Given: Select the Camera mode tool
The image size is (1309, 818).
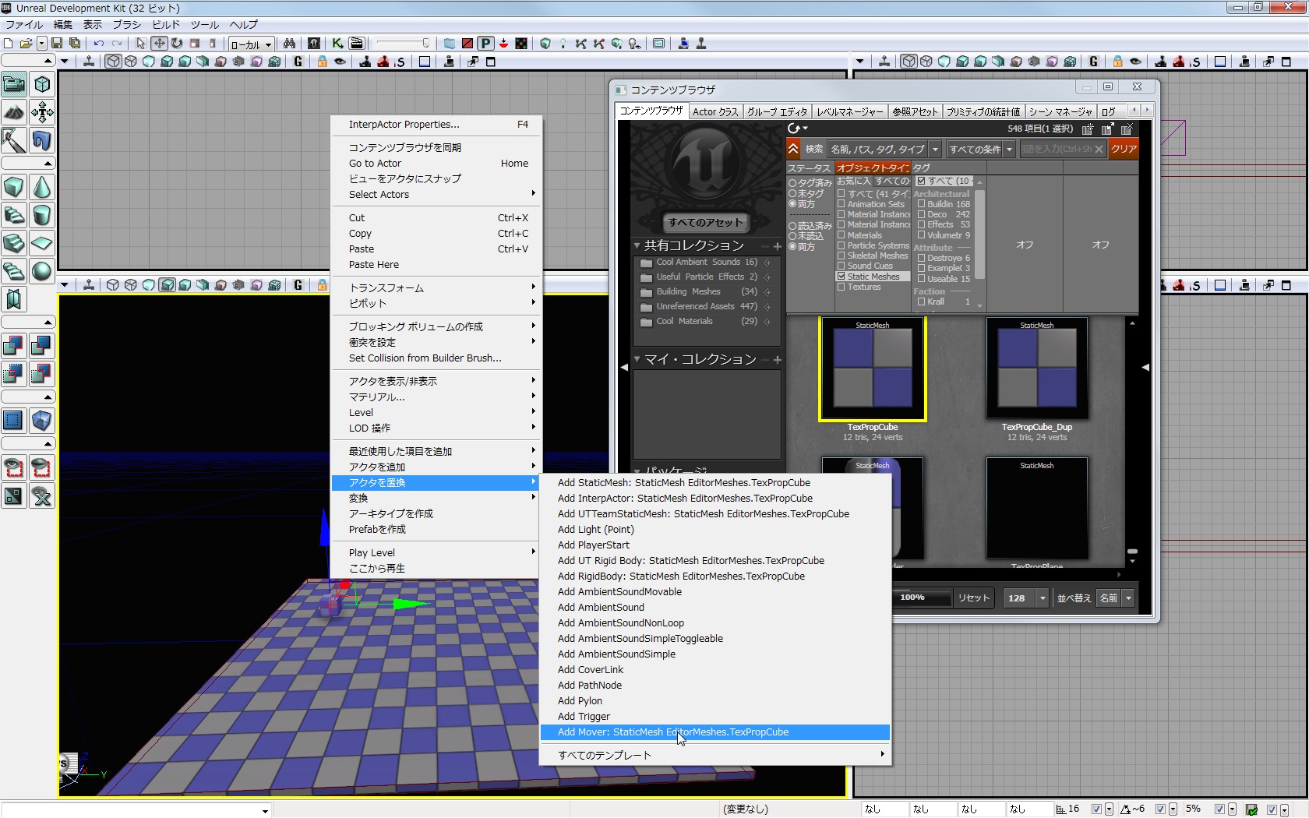Looking at the screenshot, I should pos(14,84).
